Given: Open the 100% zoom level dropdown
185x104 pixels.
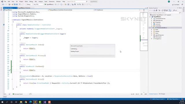Looking at the screenshot, I should (6, 94).
